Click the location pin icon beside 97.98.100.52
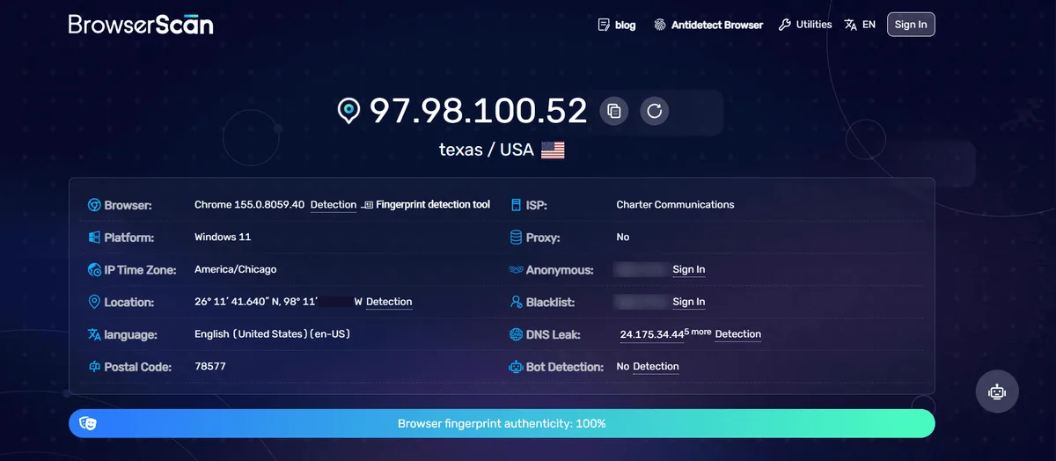 click(349, 111)
